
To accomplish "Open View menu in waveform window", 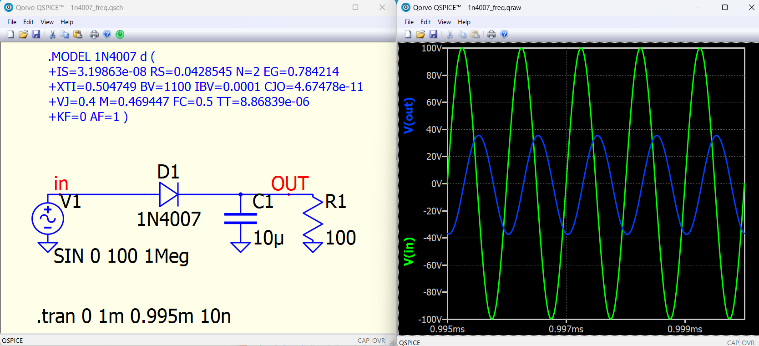I will (444, 22).
